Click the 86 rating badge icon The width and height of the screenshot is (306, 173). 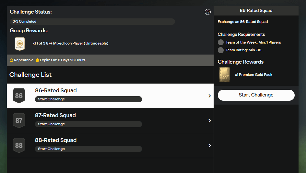tap(19, 96)
